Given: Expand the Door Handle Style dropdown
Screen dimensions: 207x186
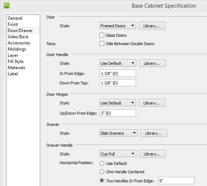Looking at the screenshot, I should (x=118, y=63).
